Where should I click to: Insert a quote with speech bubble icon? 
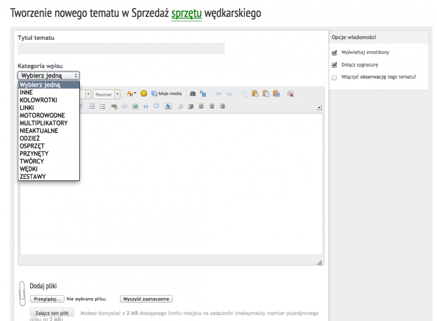156,106
